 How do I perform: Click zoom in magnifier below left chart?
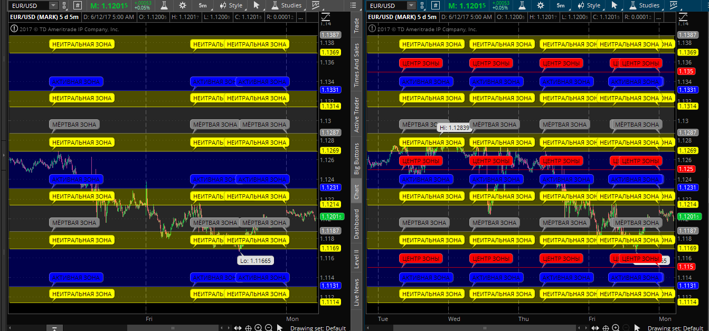(x=258, y=328)
